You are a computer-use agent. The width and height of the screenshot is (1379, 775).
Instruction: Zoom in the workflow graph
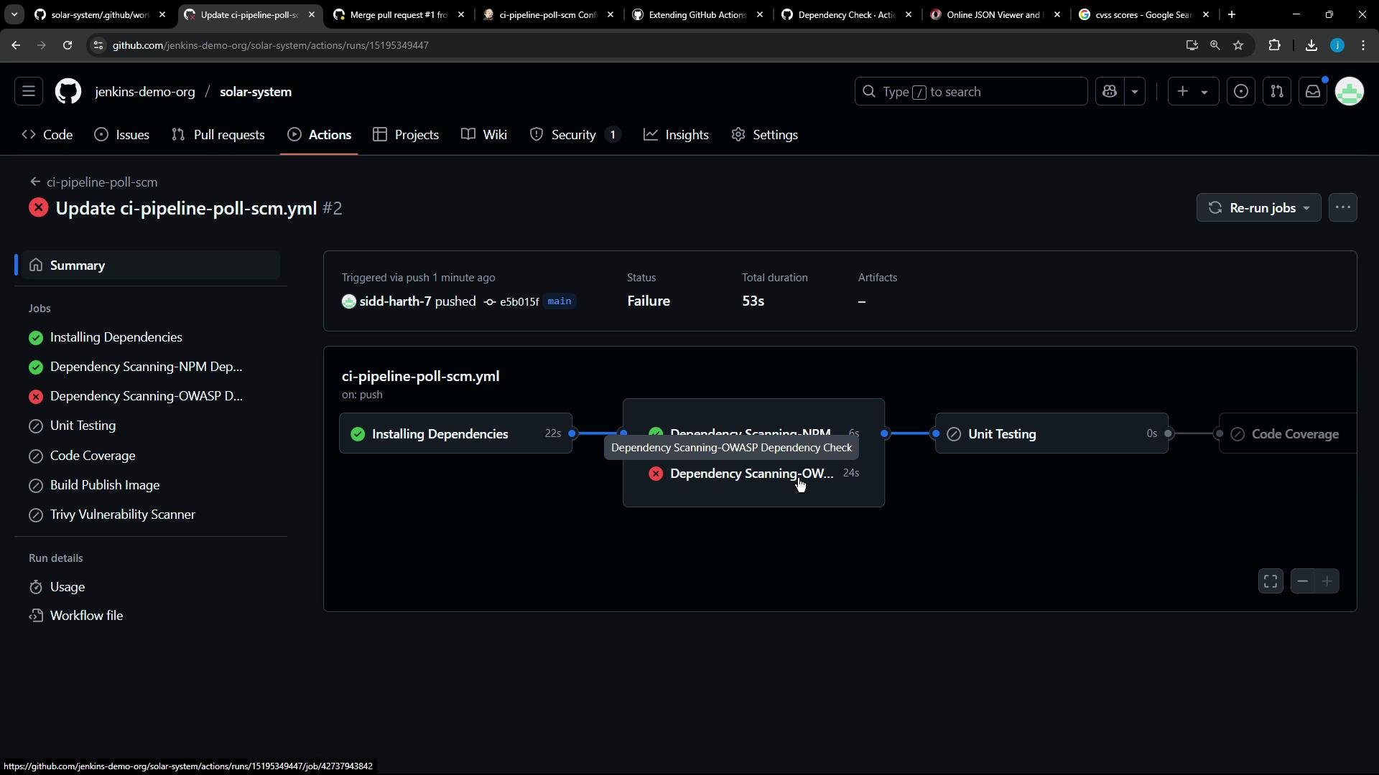pyautogui.click(x=1327, y=581)
